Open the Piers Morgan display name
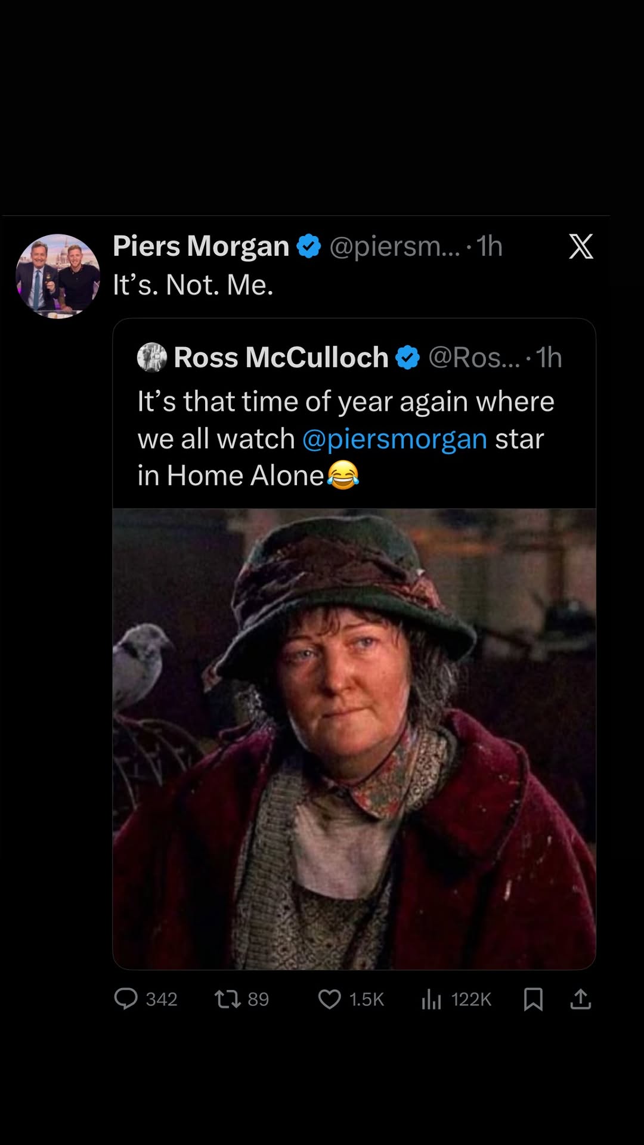Image resolution: width=644 pixels, height=1145 pixels. click(201, 246)
